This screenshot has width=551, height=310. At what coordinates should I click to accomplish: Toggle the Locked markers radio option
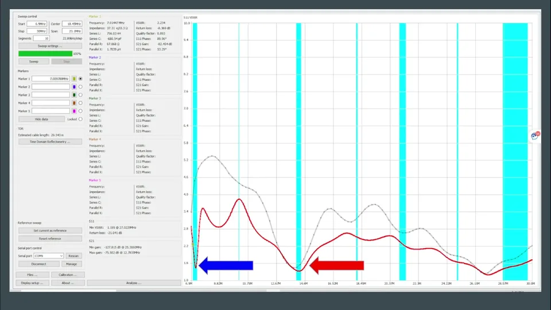tap(80, 119)
